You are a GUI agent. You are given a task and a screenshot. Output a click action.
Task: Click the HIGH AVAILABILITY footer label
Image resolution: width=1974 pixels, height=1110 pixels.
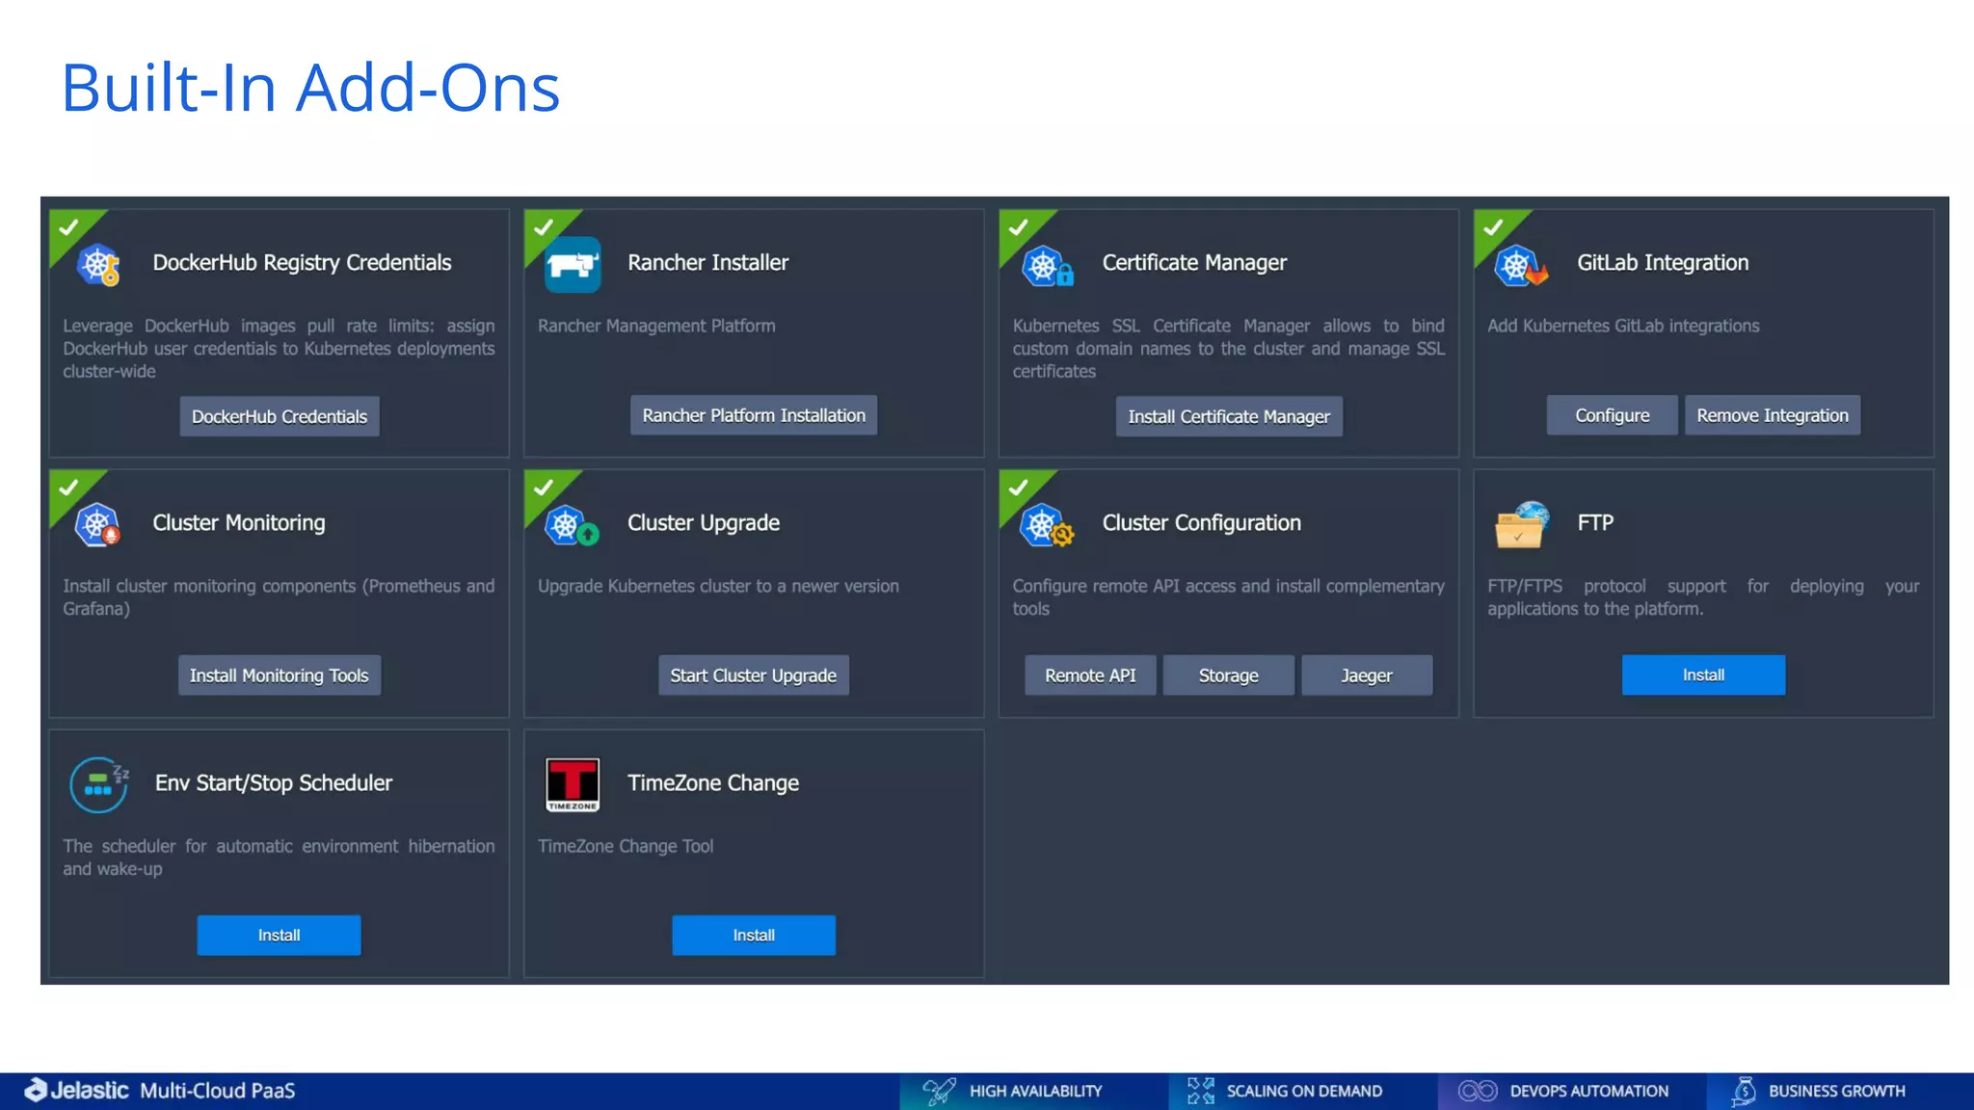click(x=1036, y=1091)
